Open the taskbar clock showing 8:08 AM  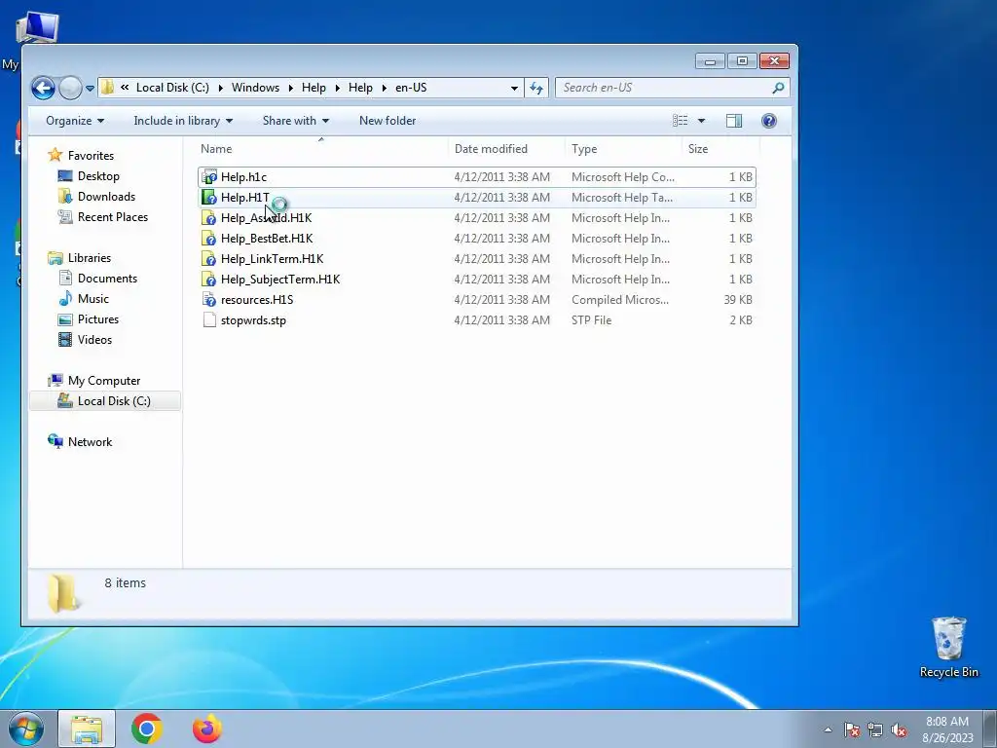pos(947,729)
